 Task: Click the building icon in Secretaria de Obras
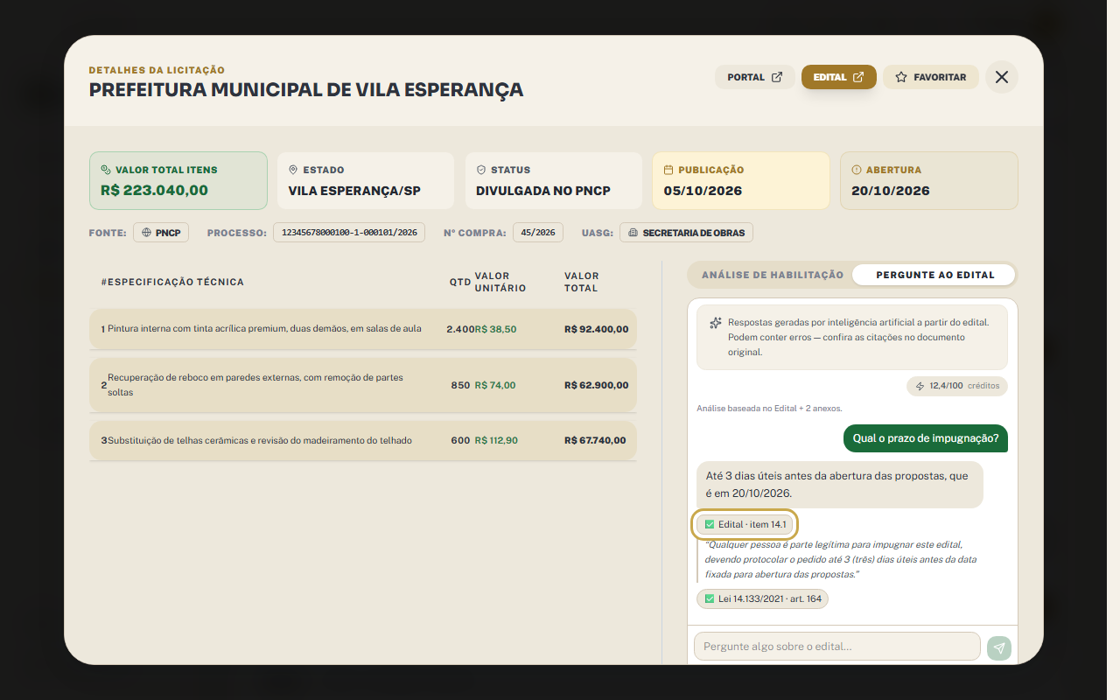(633, 233)
